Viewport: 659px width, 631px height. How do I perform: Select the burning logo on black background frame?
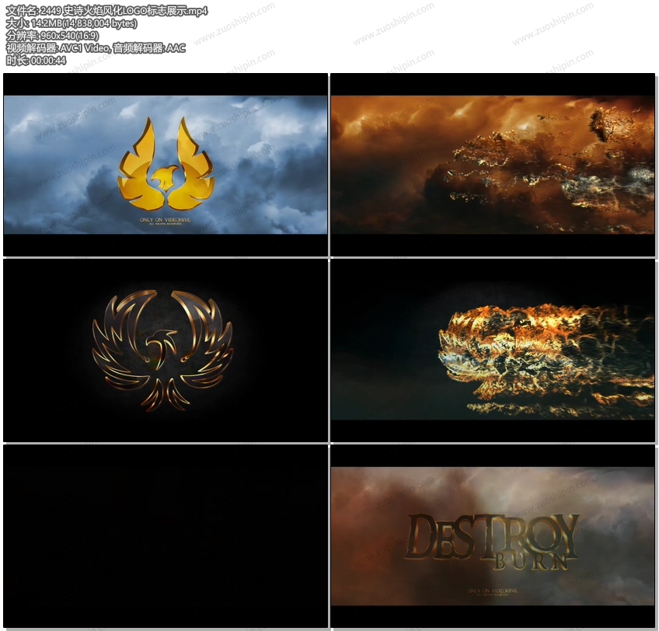click(x=493, y=350)
